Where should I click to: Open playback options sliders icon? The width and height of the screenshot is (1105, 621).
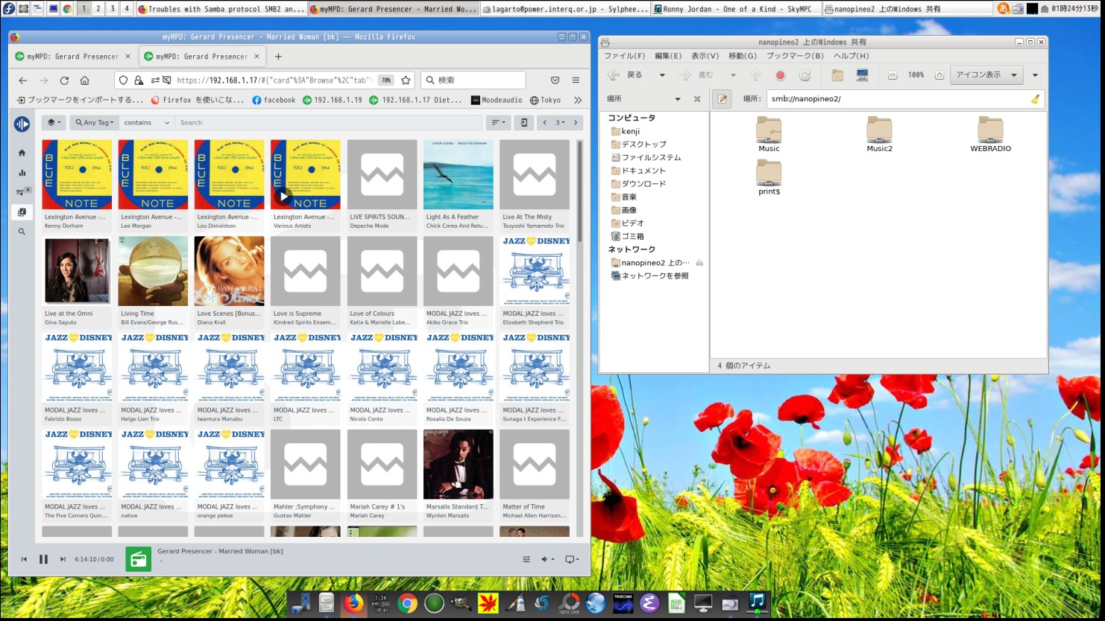[526, 559]
